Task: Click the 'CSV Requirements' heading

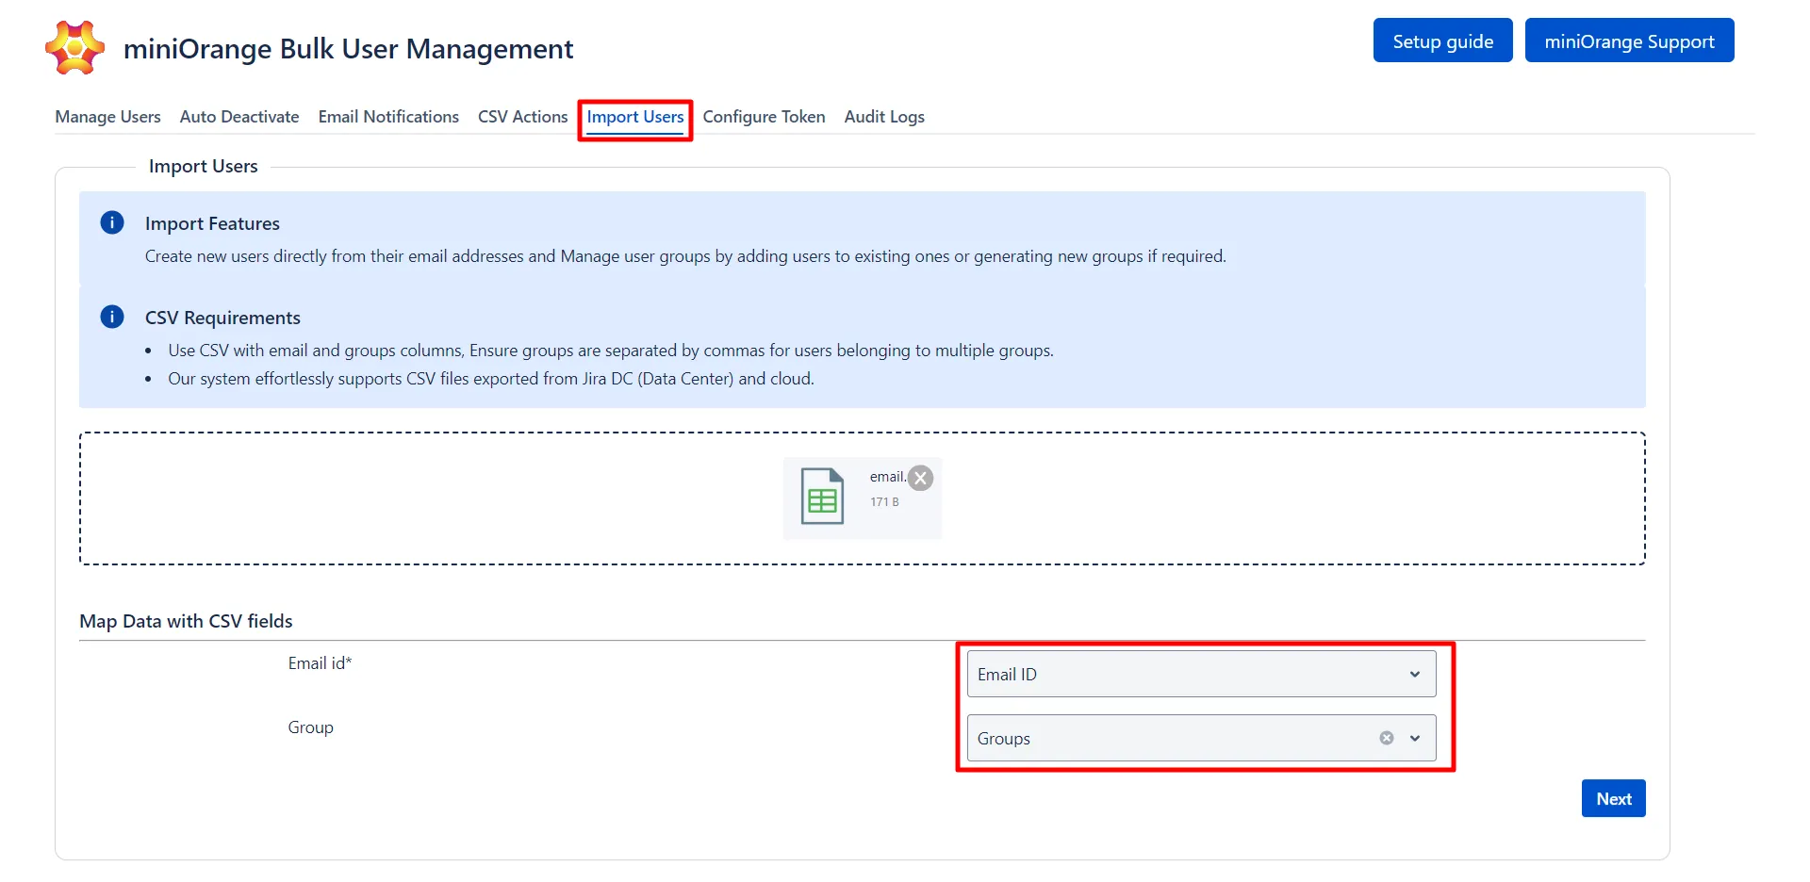Action: click(x=222, y=318)
